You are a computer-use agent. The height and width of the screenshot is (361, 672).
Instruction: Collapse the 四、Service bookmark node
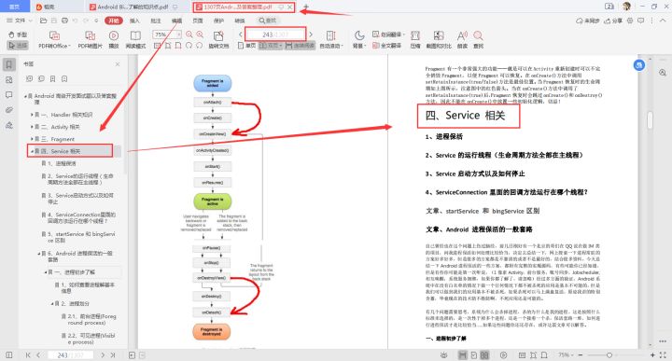point(32,151)
